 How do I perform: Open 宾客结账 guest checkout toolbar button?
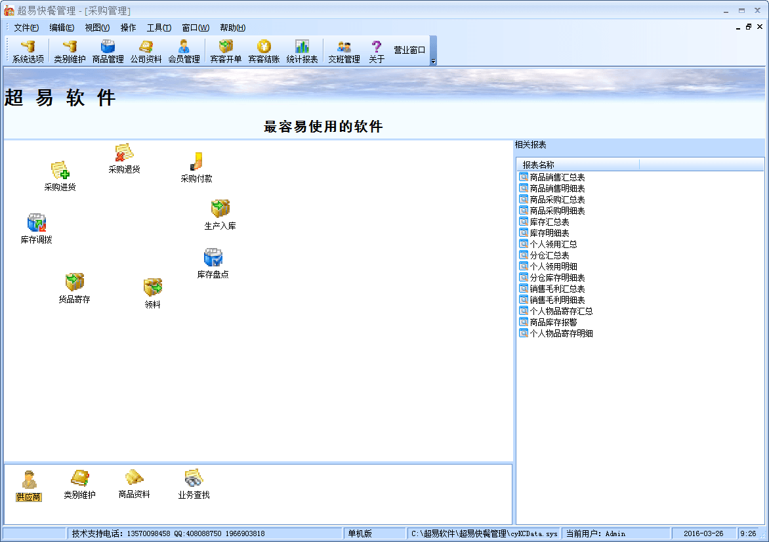click(264, 51)
